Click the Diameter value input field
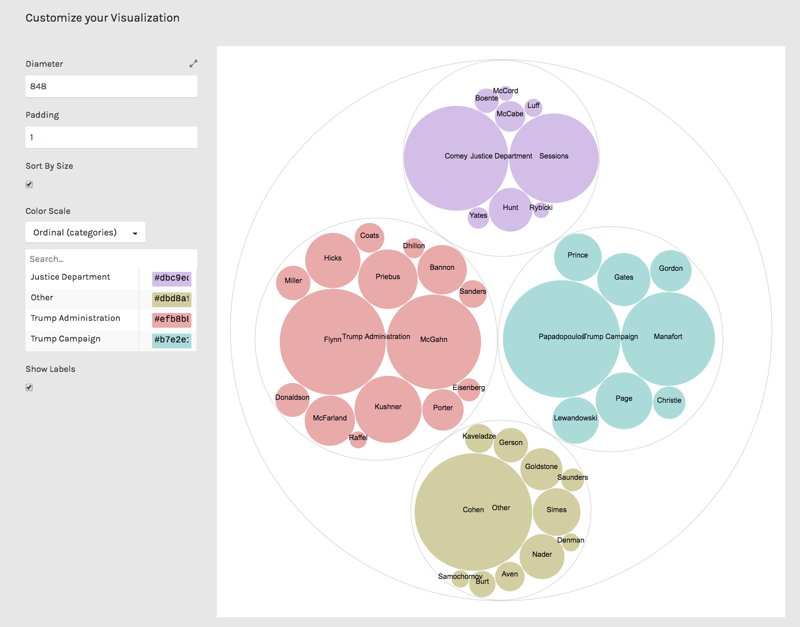Viewport: 800px width, 627px height. pos(111,86)
